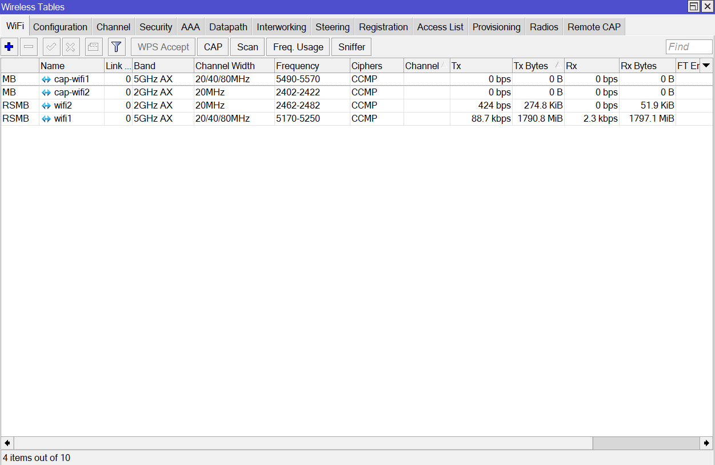This screenshot has height=465, width=715.
Task: Click the minus Remove button
Action: [29, 47]
